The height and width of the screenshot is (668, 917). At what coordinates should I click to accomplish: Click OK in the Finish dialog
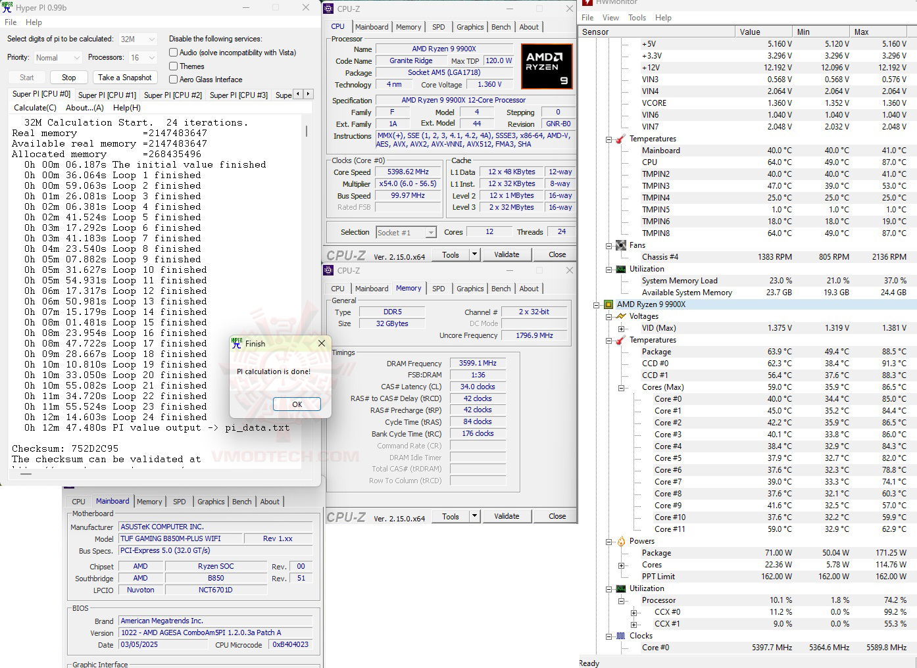click(297, 404)
